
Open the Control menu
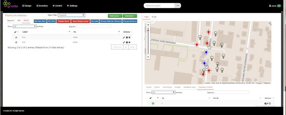point(57,6)
